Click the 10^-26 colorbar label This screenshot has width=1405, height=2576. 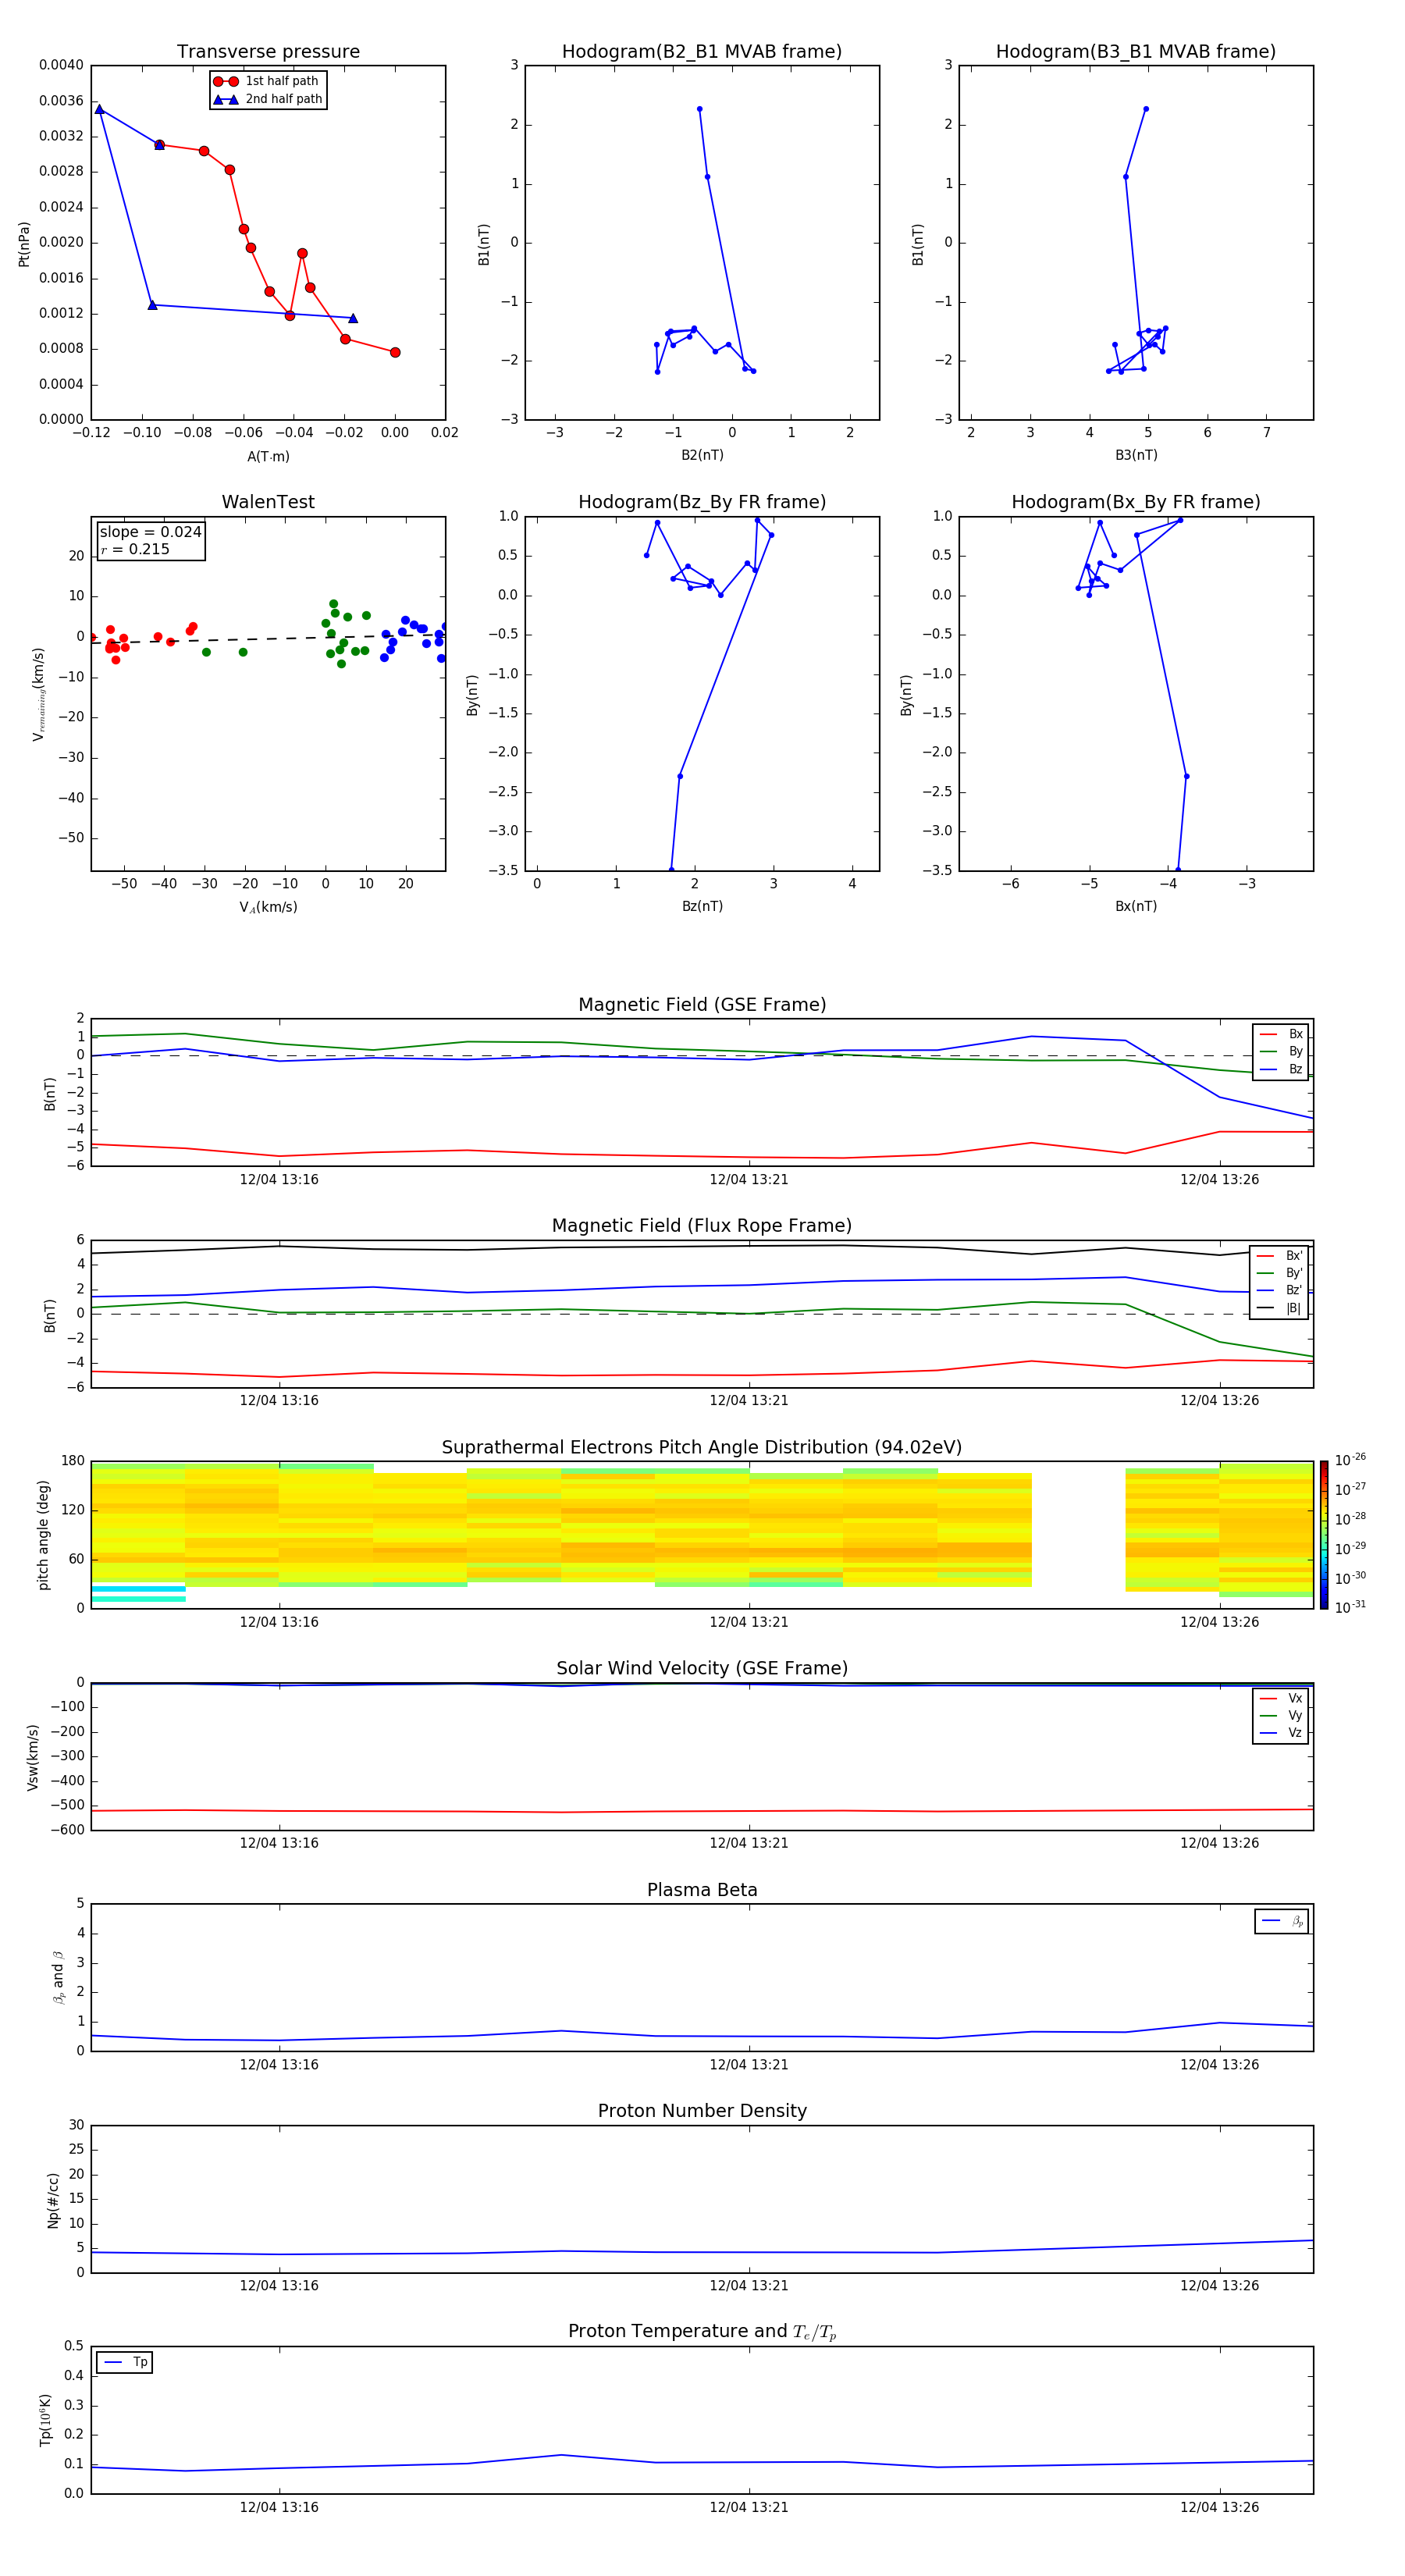(x=1350, y=1460)
